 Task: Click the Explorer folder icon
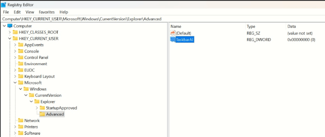point(37,101)
